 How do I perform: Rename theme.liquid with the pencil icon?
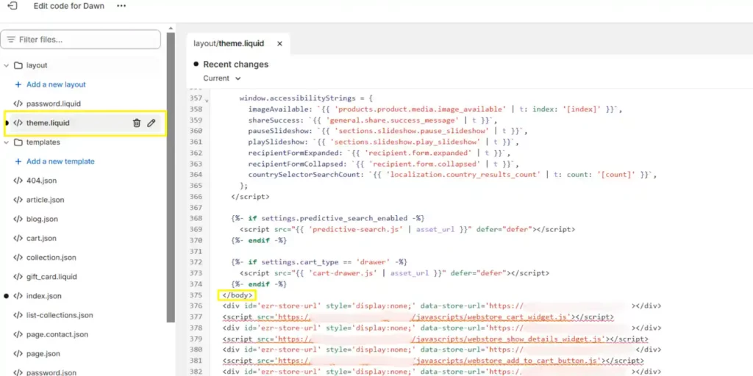pyautogui.click(x=151, y=123)
